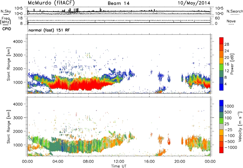Click the date "10/May/2014"
243x168 pixels.
tap(194, 3)
